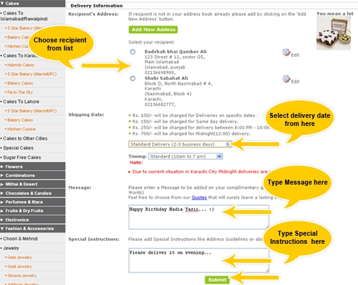Image resolution: width=358 pixels, height=285 pixels.
Task: Open the 'You mean a lot' cake thumbnail
Action: (x=333, y=33)
